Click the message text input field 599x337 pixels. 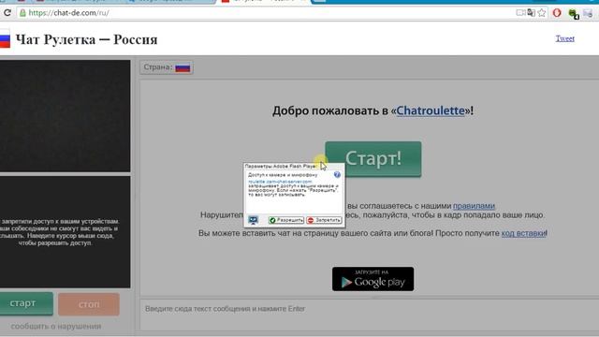pyautogui.click(x=369, y=314)
